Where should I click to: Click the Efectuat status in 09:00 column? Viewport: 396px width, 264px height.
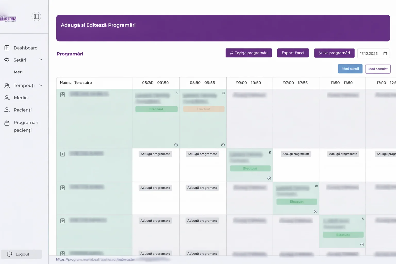click(250, 168)
